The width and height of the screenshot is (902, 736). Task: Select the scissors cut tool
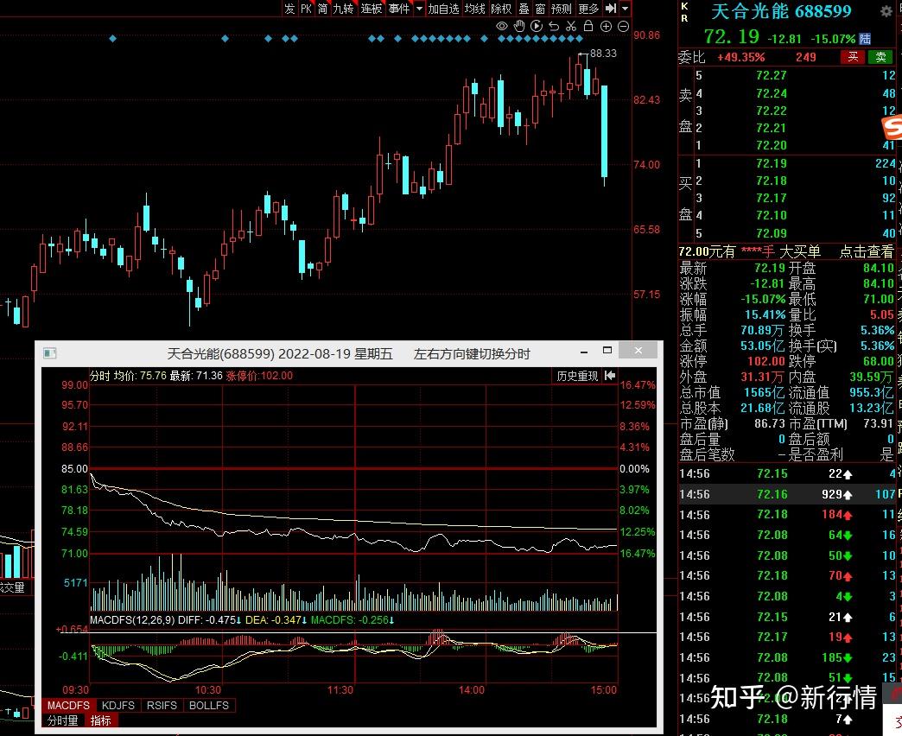pos(571,26)
